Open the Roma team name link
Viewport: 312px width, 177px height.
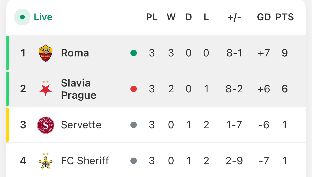[x=75, y=53]
